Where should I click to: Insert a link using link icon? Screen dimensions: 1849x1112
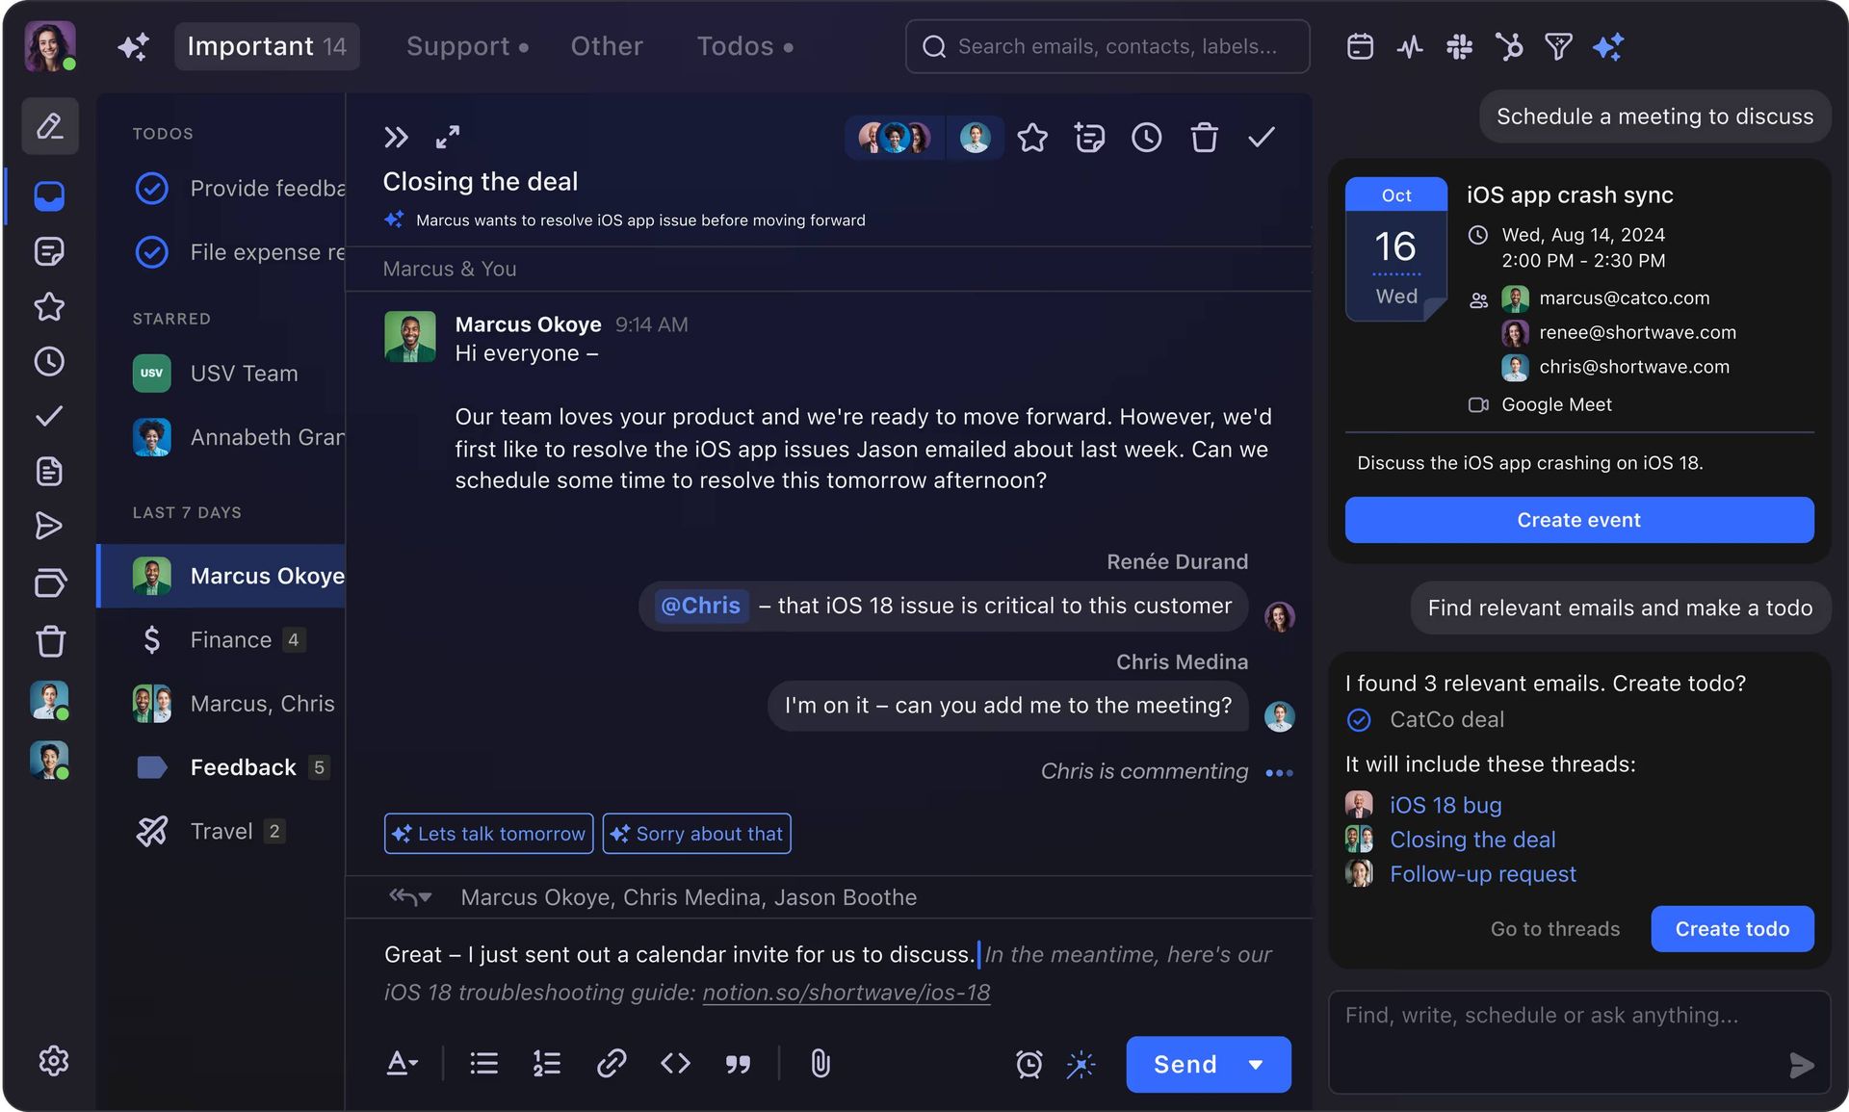[x=612, y=1064]
